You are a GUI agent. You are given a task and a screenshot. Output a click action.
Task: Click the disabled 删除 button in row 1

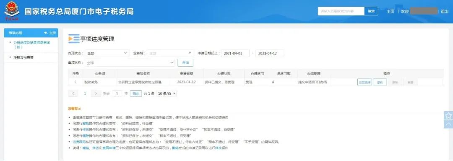pyautogui.click(x=395, y=82)
